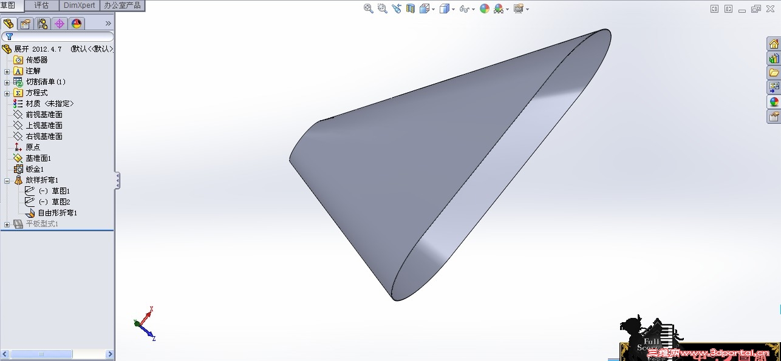Viewport: 781px width, 361px height.
Task: Open SolidWorks Resources home tab in task pane
Action: click(x=774, y=44)
